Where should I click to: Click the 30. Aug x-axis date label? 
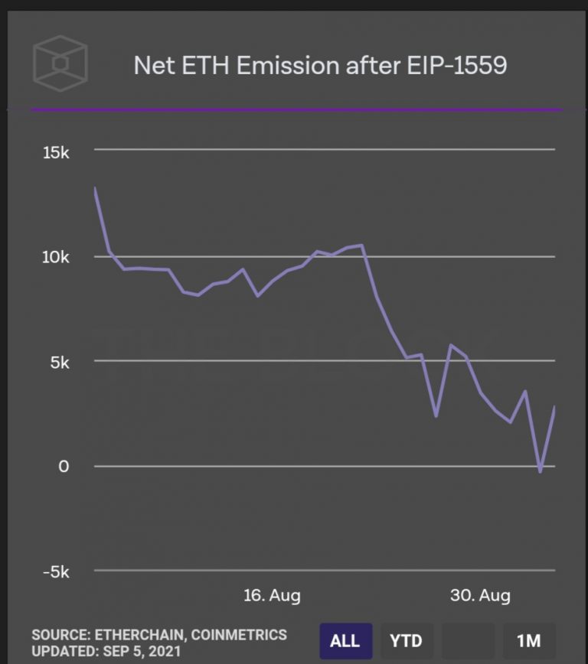482,596
